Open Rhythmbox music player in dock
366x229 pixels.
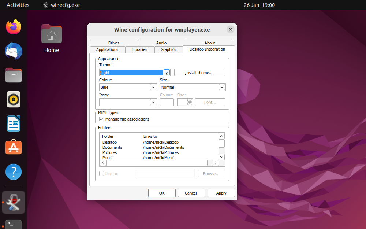click(x=14, y=99)
